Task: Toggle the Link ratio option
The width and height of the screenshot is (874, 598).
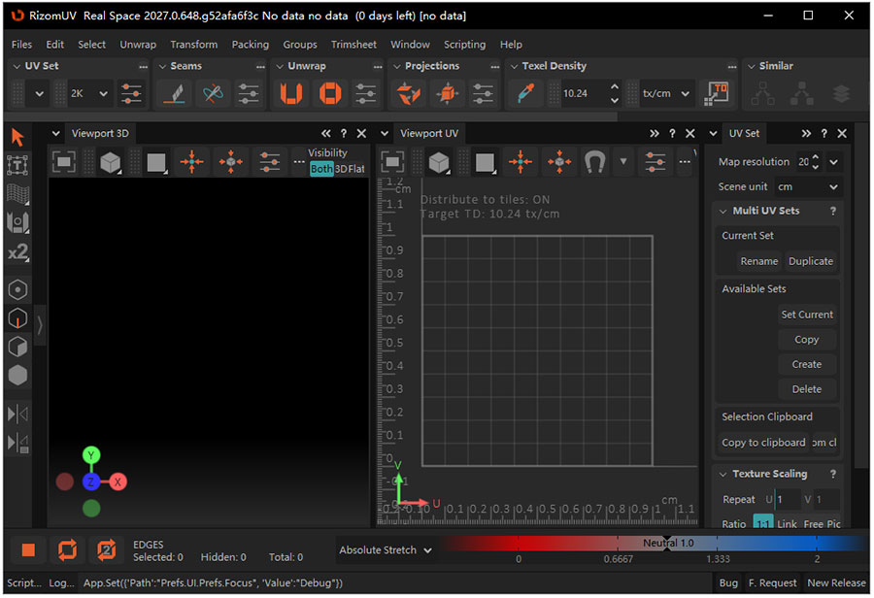Action: click(787, 524)
